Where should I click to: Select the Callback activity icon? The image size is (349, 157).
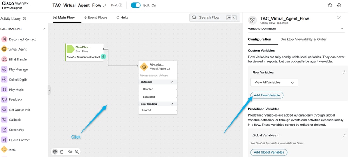(x=4, y=120)
